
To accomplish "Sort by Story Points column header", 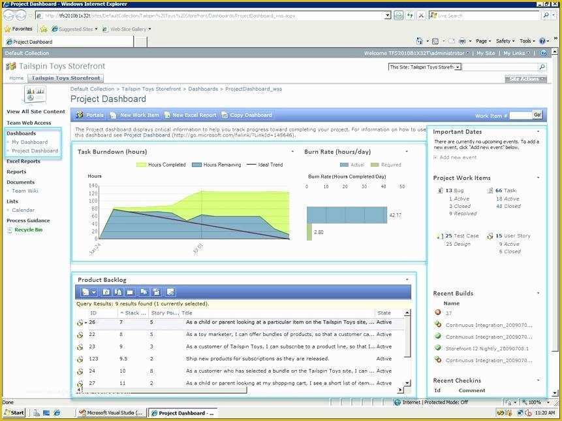I will 164,313.
